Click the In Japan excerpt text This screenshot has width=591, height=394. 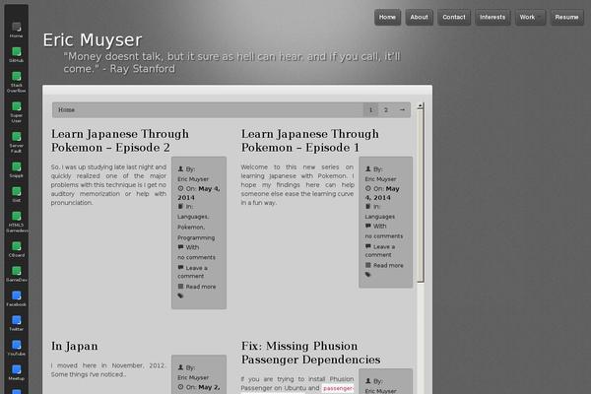(107, 370)
